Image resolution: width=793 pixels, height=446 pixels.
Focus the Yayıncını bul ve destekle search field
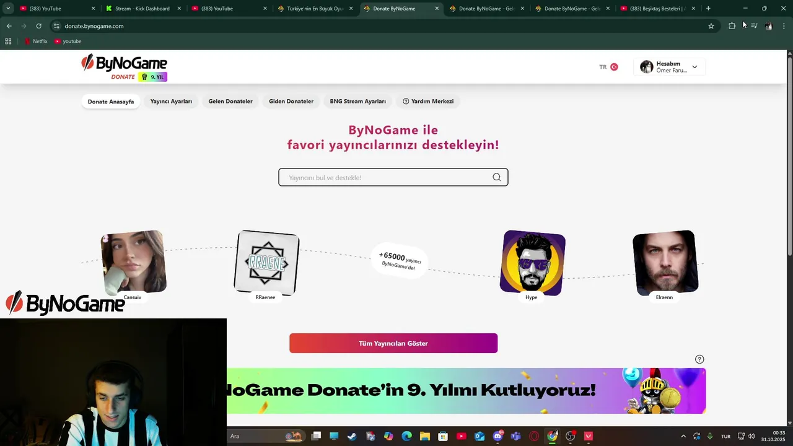(393, 177)
